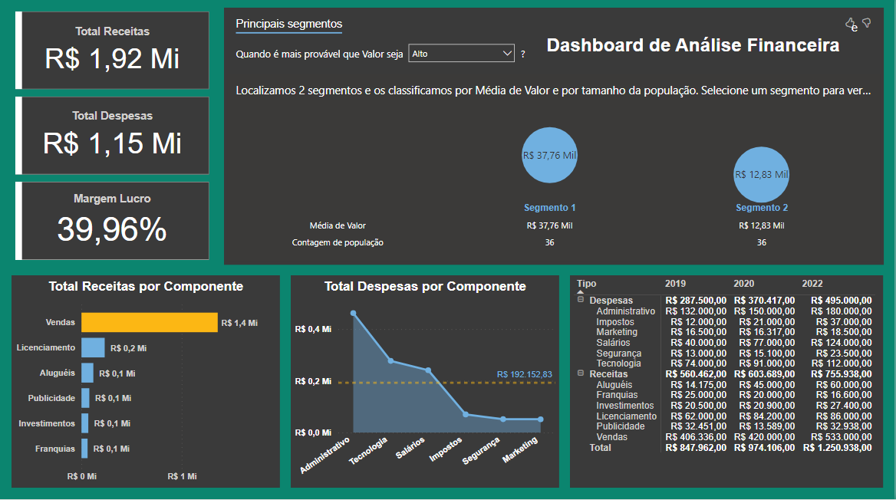Image resolution: width=896 pixels, height=500 pixels.
Task: Click the 2022 column header
Action: click(812, 284)
